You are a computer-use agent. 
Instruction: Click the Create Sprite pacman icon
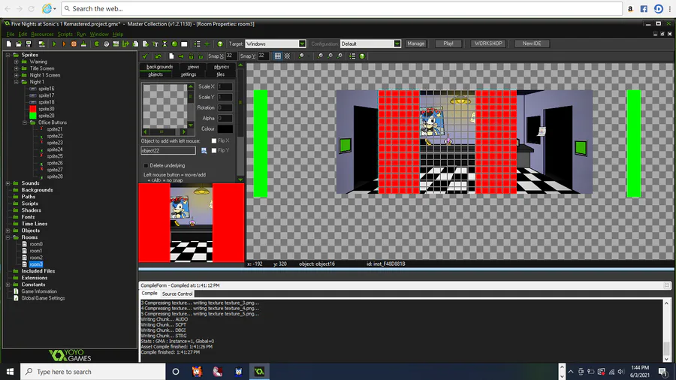click(x=97, y=44)
